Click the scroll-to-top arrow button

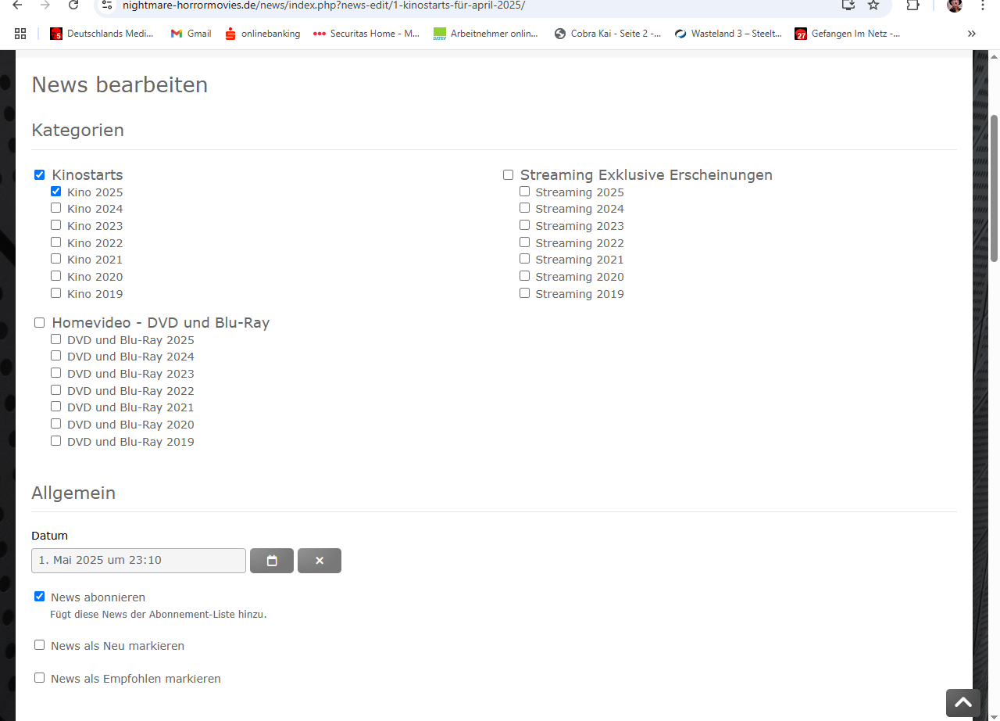point(962,702)
